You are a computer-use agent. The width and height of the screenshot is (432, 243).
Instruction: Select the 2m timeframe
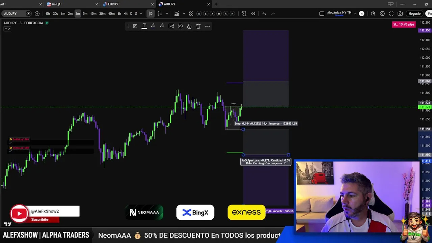(x=70, y=13)
